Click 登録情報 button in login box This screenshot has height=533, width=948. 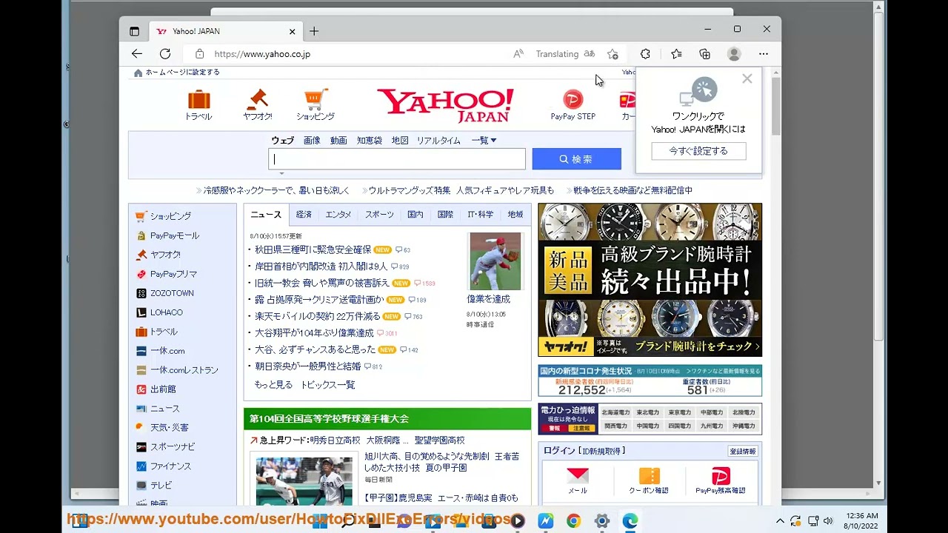743,452
